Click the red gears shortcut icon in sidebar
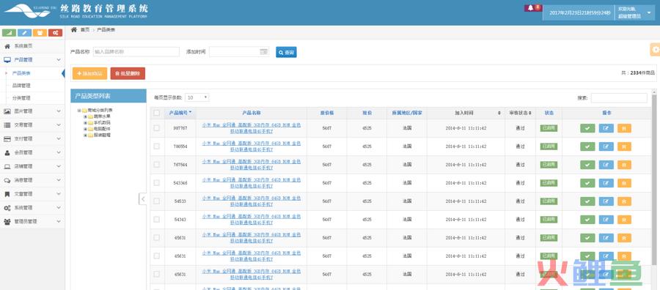660x290 pixels. [x=55, y=33]
